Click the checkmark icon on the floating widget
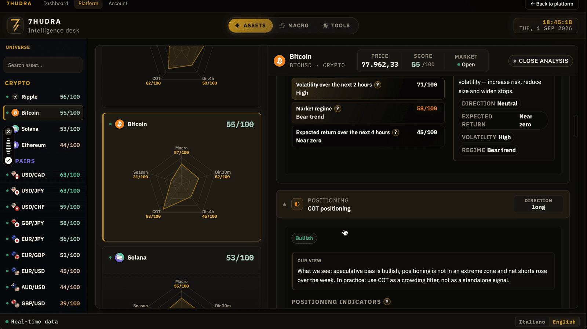587x329 pixels. click(8, 160)
